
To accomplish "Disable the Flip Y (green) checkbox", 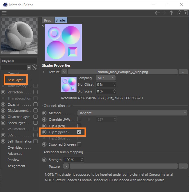I will click(x=79, y=132).
